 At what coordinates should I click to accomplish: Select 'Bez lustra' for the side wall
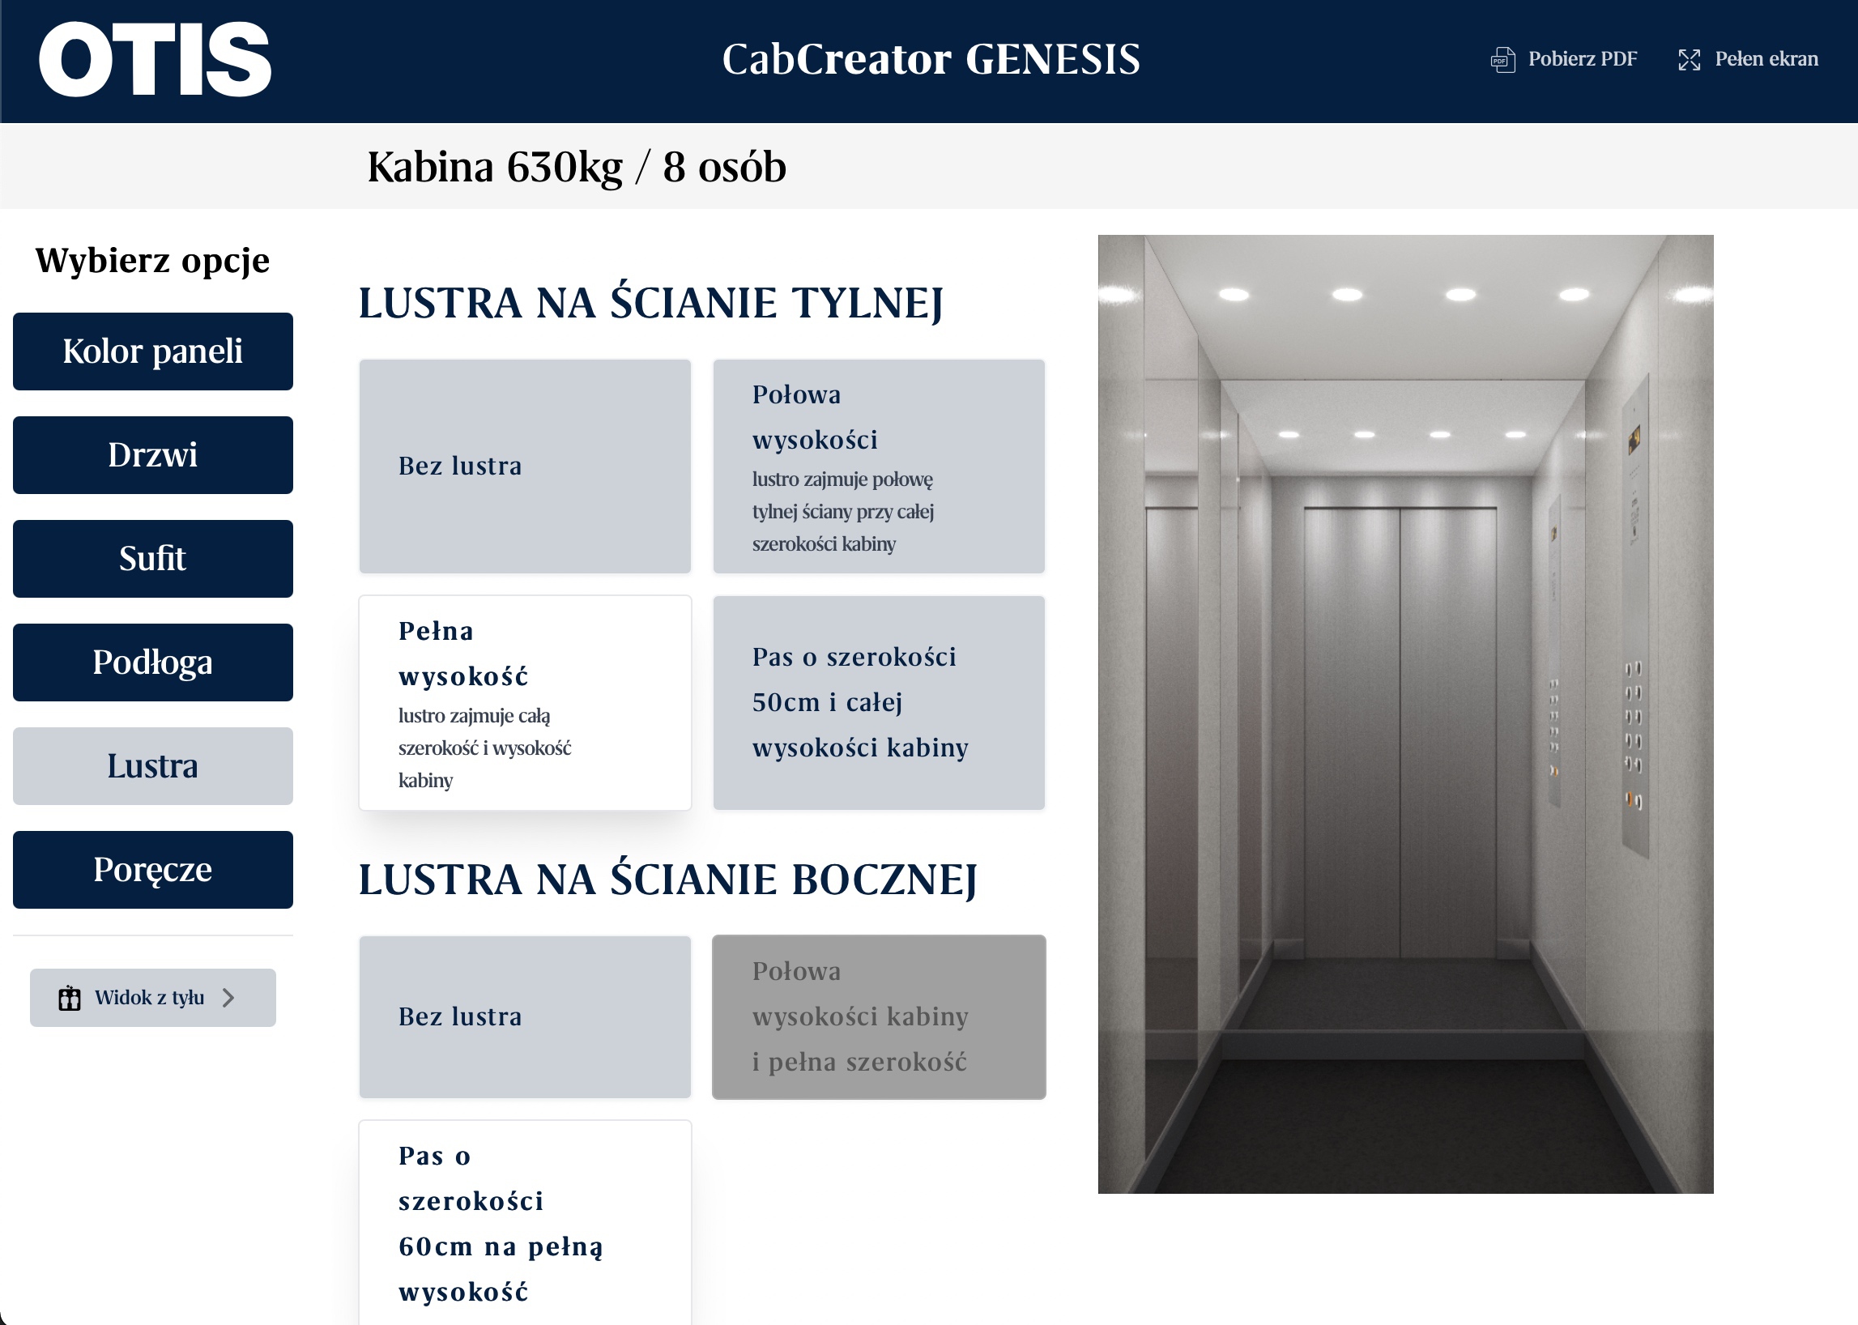(525, 1017)
